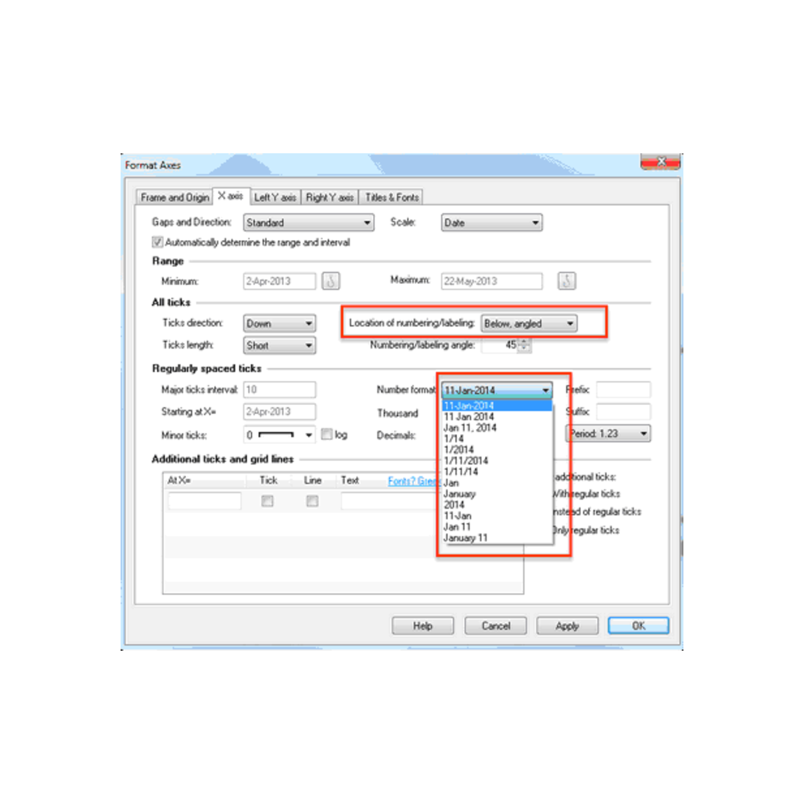Check the Tick box in additional ticks table
Viewport: 804px width, 804px height.
268,501
